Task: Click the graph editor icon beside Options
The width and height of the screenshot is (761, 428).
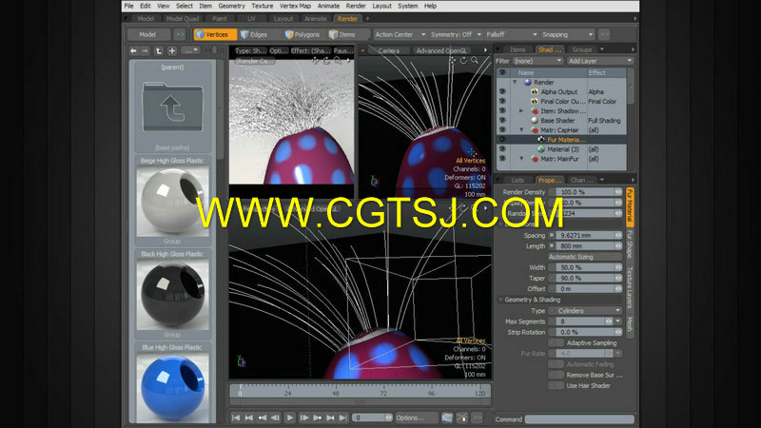Action: click(x=447, y=418)
